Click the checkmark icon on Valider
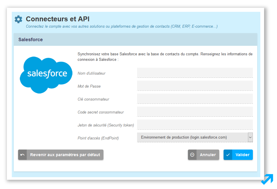 228,155
